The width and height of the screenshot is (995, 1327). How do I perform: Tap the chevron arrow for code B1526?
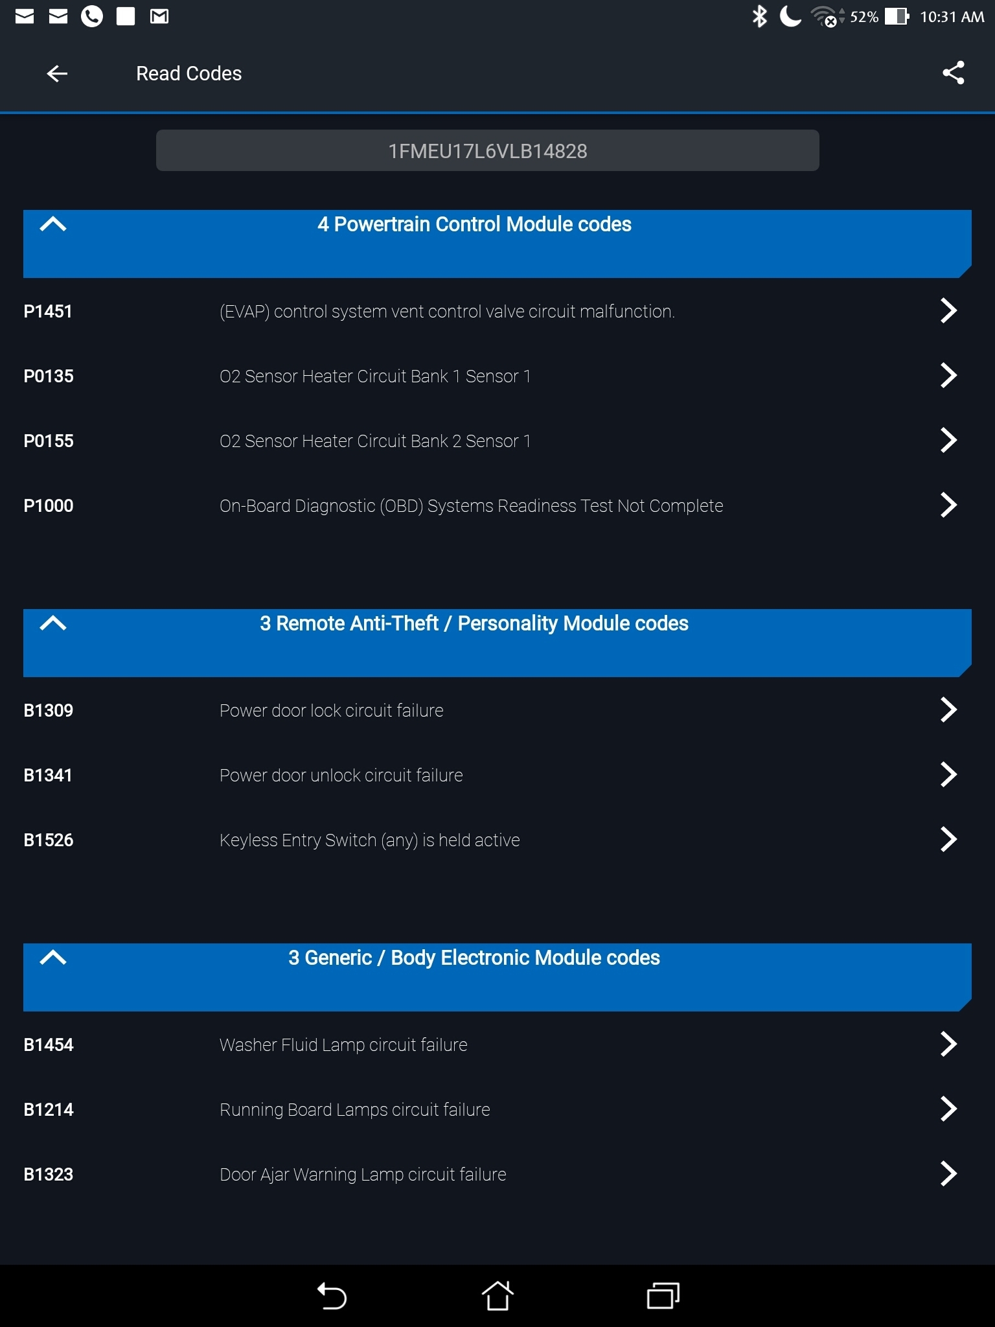948,840
